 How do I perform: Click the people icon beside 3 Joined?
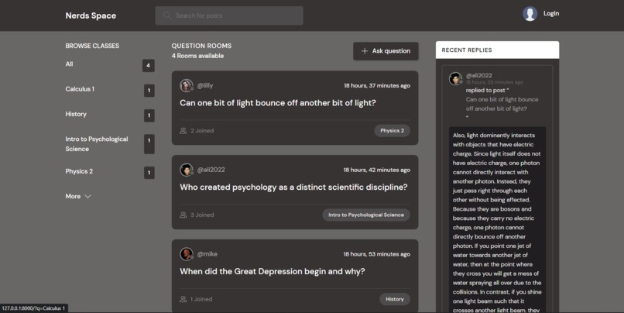coord(183,215)
